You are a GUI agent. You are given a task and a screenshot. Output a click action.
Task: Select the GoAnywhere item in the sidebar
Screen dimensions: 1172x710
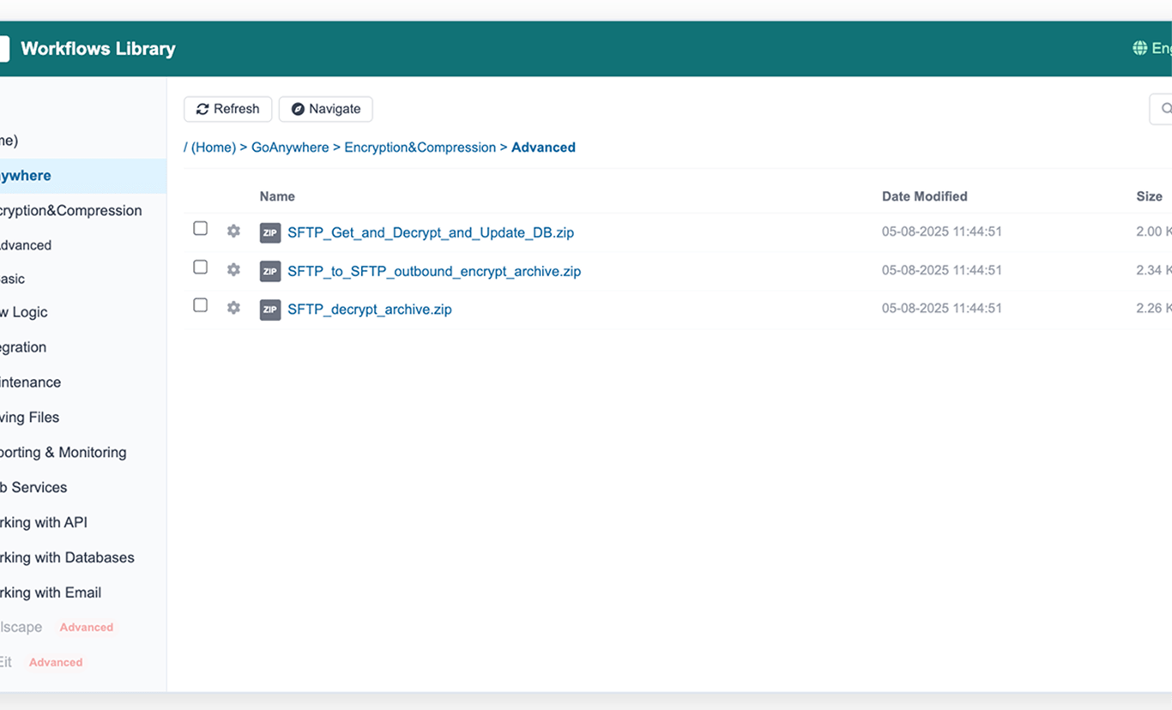tap(83, 176)
